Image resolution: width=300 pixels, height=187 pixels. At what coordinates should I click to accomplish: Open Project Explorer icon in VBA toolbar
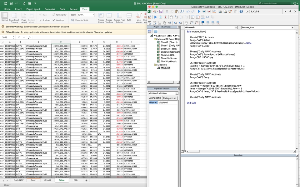pyautogui.click(x=220, y=12)
